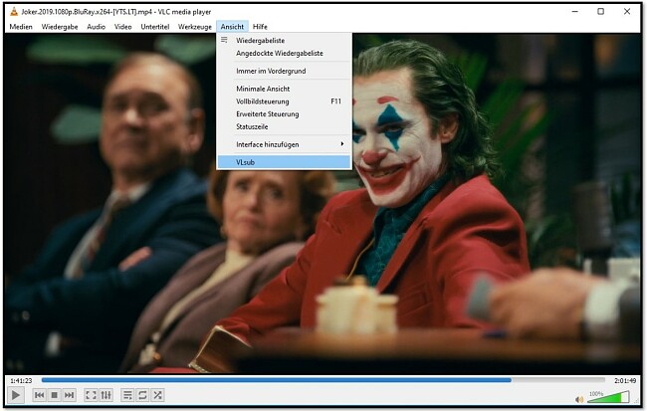Mute audio via the speaker icon
This screenshot has height=411, width=647.
579,399
